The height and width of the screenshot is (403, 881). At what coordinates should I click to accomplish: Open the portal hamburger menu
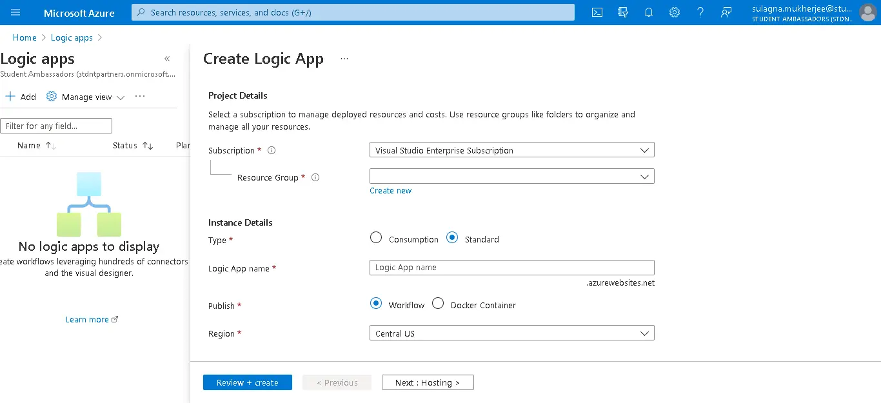point(15,12)
